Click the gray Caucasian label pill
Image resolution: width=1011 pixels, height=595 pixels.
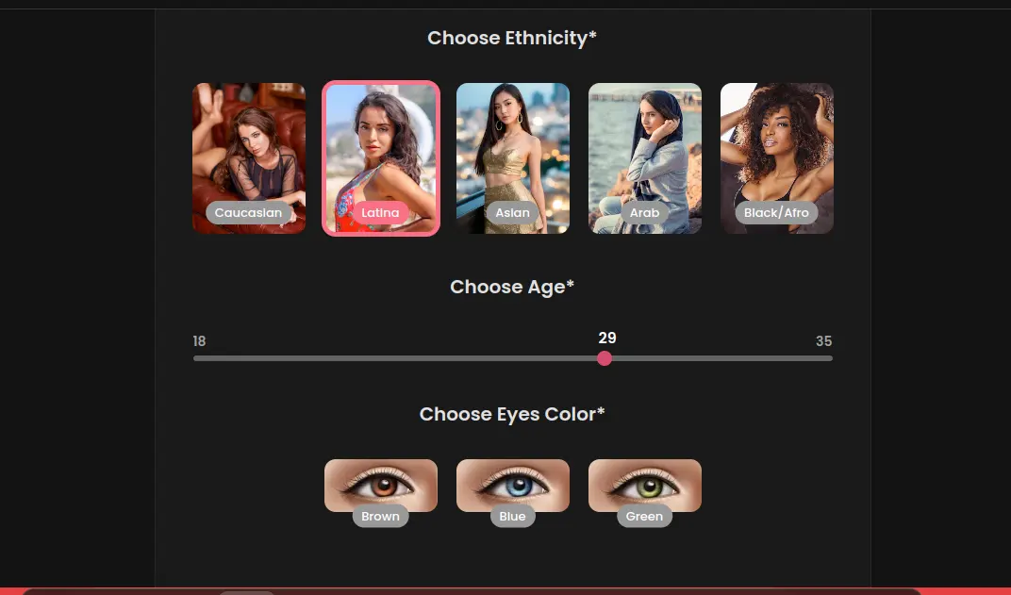(248, 213)
